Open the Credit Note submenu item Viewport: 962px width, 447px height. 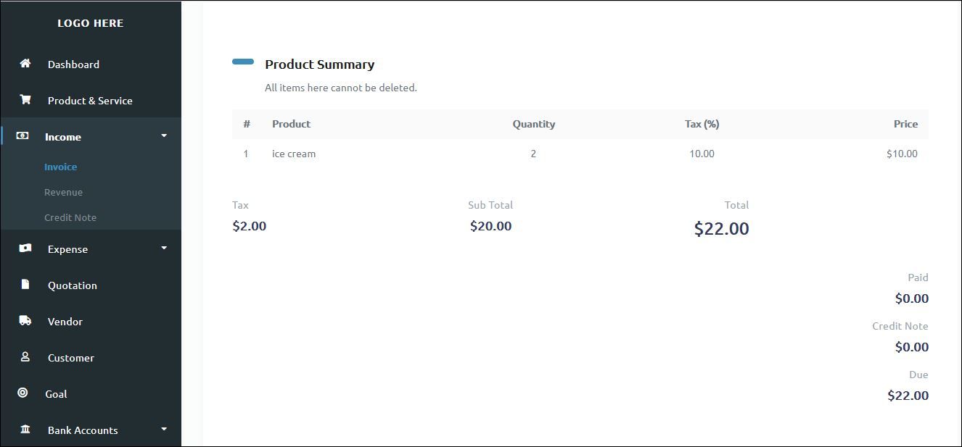[x=70, y=217]
